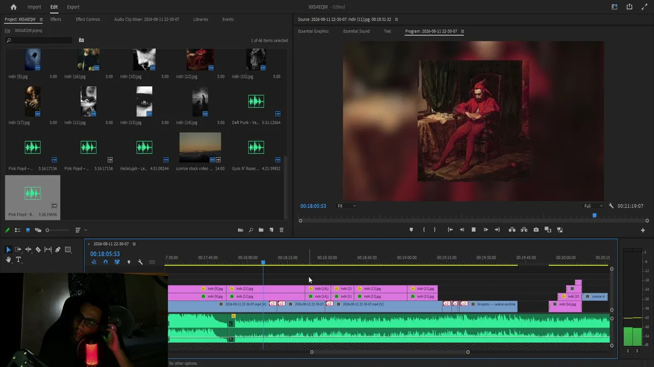Select the Type tool
This screenshot has height=367, width=654.
click(18, 259)
